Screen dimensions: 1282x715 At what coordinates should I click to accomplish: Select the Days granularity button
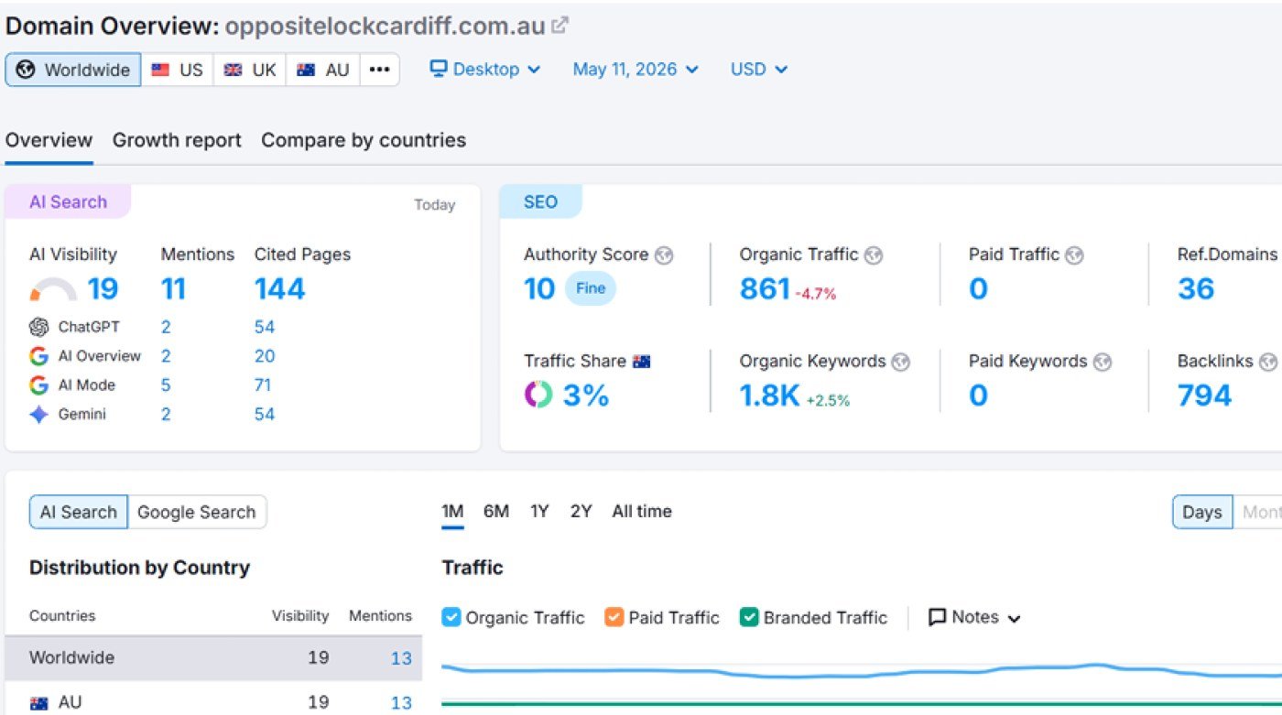tap(1202, 513)
